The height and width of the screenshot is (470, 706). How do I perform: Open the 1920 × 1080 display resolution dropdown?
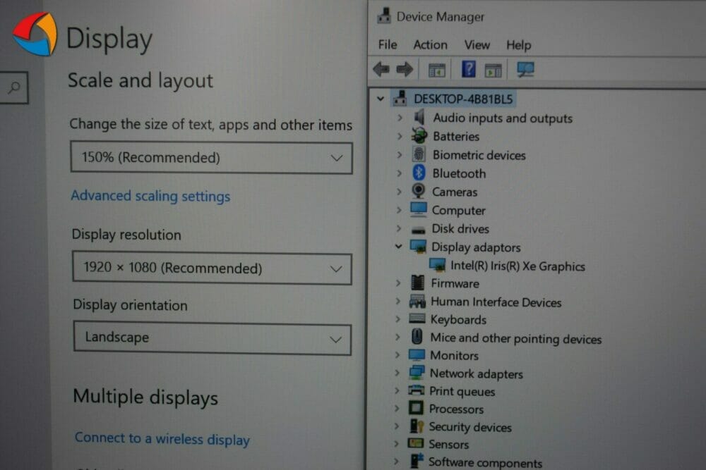212,268
